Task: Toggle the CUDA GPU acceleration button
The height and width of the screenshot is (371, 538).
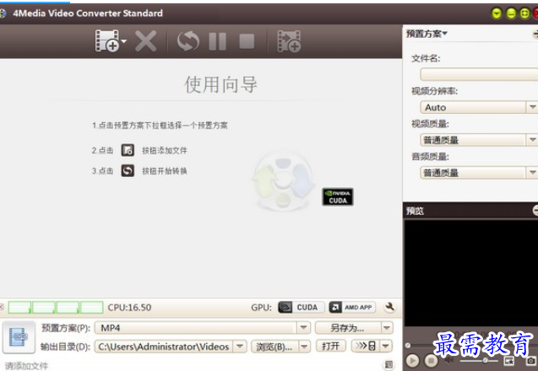Action: pos(302,307)
